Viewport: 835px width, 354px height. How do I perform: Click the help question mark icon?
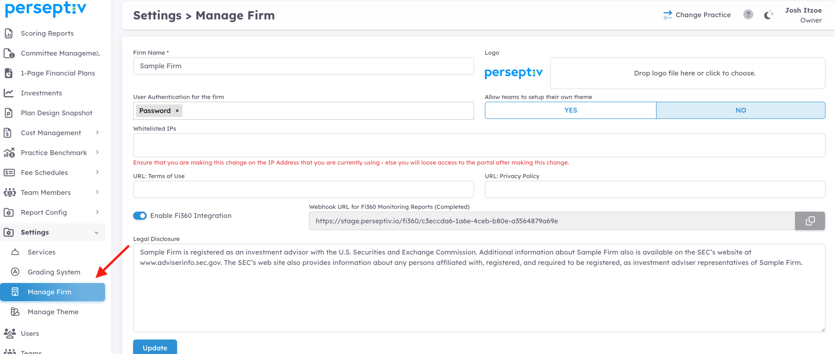click(x=748, y=14)
